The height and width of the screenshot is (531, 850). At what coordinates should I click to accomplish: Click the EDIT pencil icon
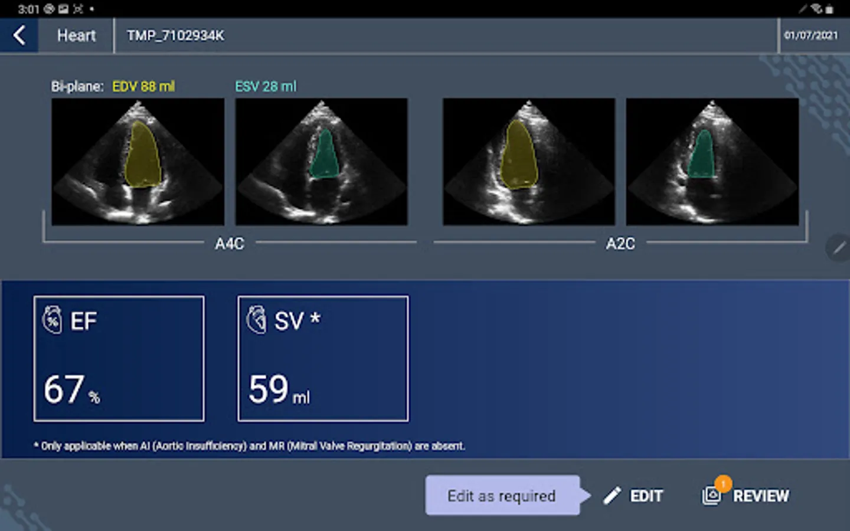[x=612, y=496]
